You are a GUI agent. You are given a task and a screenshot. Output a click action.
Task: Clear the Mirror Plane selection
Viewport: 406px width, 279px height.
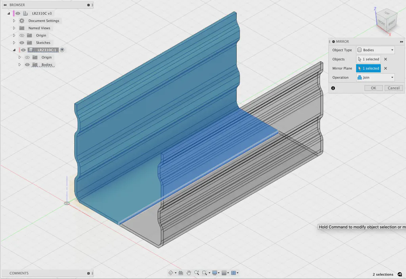[x=385, y=68]
